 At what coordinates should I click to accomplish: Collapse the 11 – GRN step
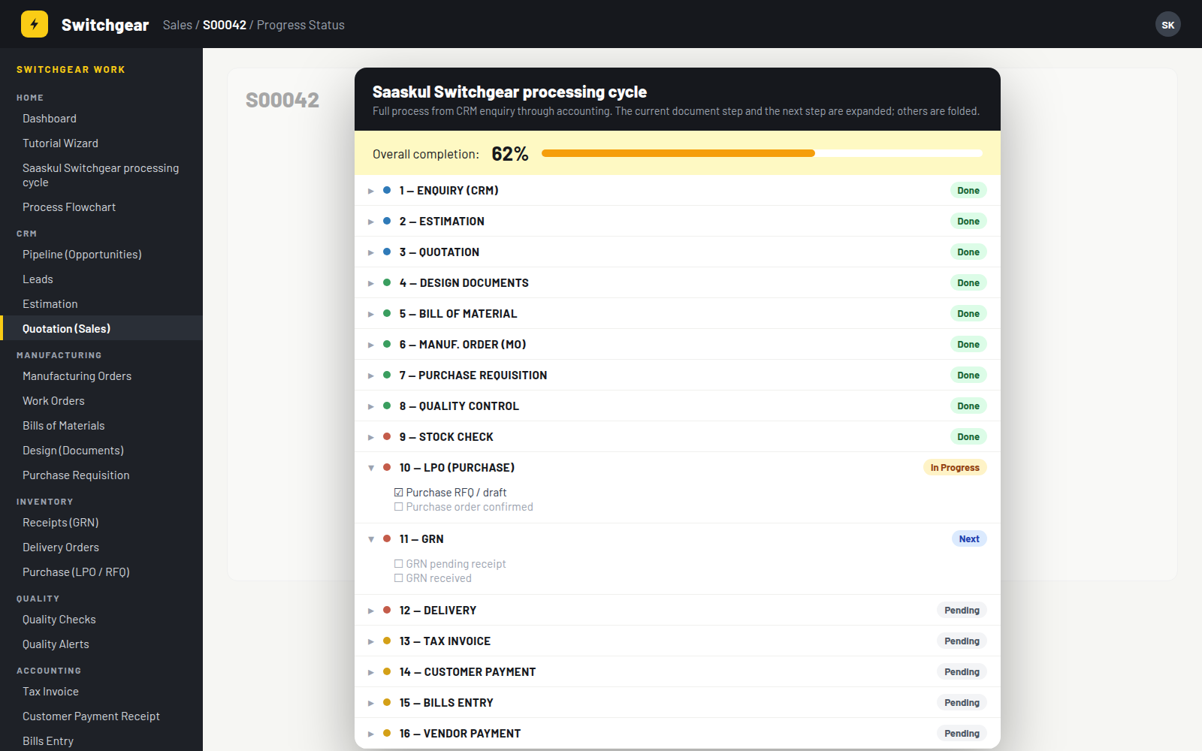pyautogui.click(x=677, y=539)
